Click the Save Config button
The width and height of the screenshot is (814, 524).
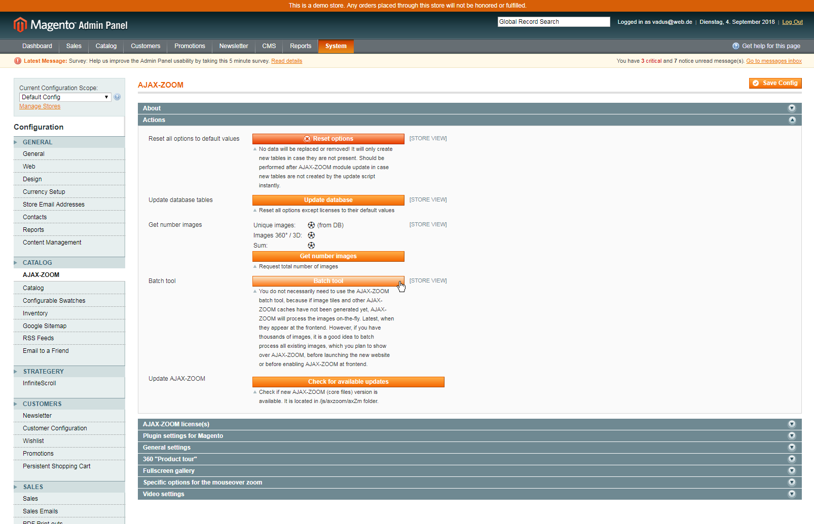tap(775, 83)
